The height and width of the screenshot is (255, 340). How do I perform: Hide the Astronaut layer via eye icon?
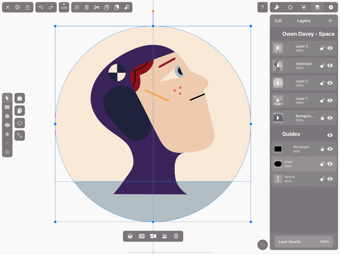[330, 65]
